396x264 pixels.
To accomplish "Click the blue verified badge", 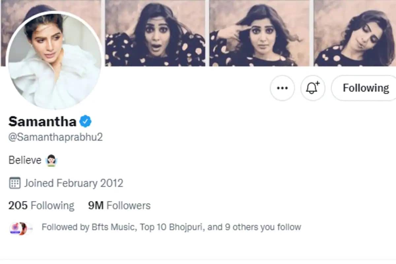I will [x=85, y=121].
